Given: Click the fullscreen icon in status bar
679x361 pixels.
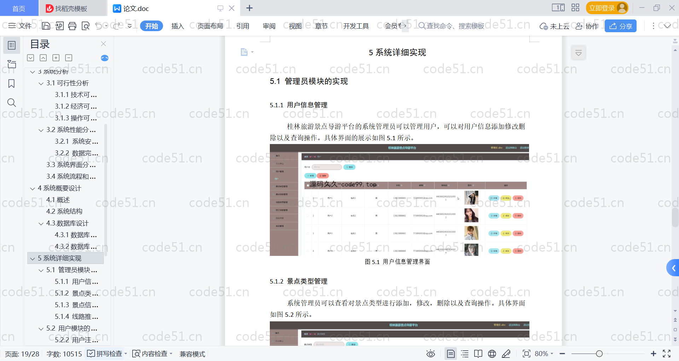Looking at the screenshot, I should [667, 354].
